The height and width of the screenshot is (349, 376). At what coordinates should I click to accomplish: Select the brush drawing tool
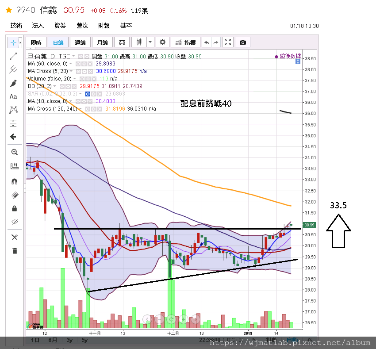tap(13, 83)
